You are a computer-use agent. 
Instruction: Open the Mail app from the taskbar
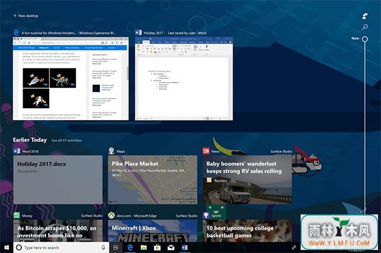click(x=171, y=248)
